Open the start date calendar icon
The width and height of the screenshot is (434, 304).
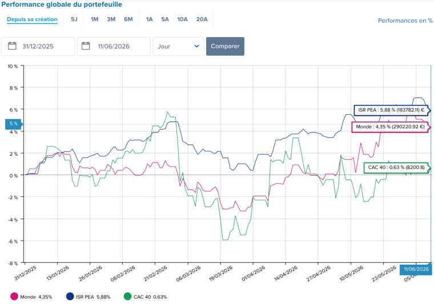click(x=12, y=46)
